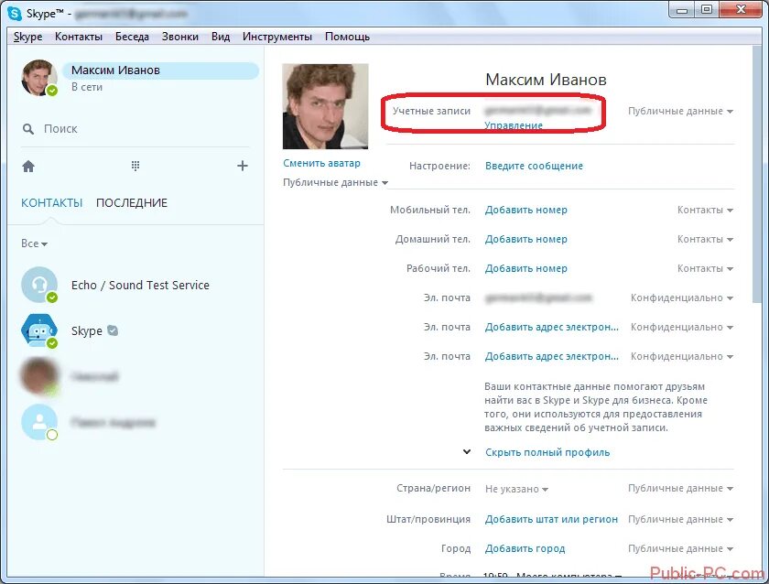The height and width of the screenshot is (584, 769).
Task: Click the verified badge next to Skype
Action: (113, 330)
